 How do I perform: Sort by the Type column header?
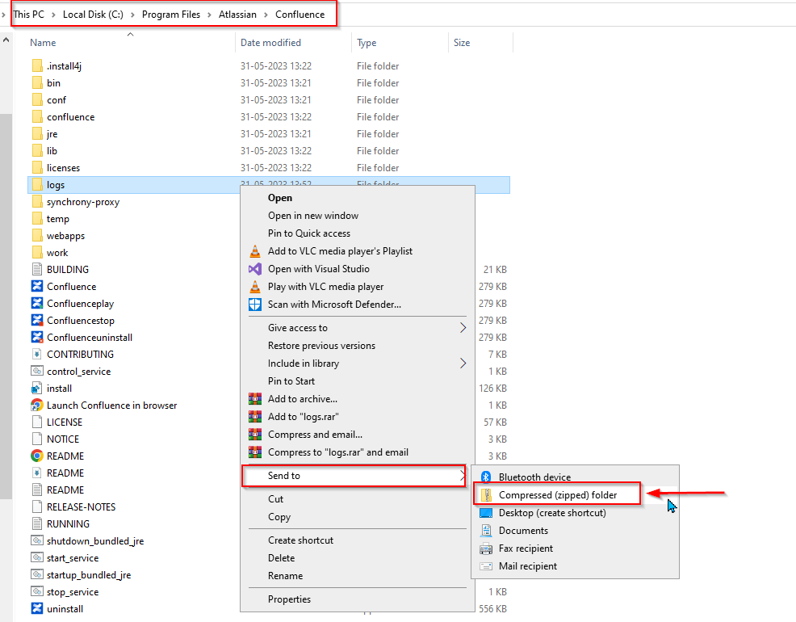coord(367,43)
